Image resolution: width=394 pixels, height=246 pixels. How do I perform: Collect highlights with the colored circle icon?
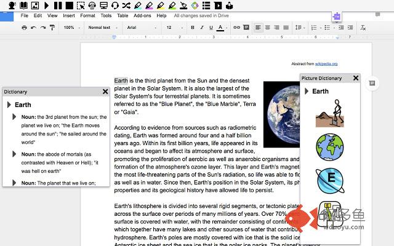(195, 6)
